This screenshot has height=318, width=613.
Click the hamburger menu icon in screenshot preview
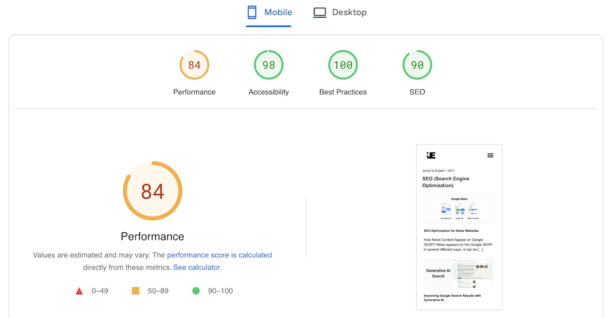pyautogui.click(x=490, y=156)
